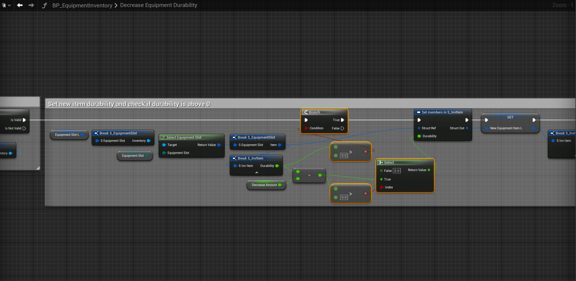Open BP_EquipmentInventory in the breadcrumb

coord(82,5)
